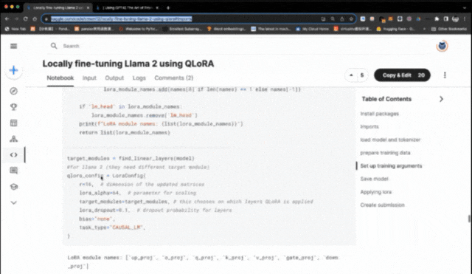This screenshot has width=472, height=274.
Task: Click browser Home icon
Action: click(x=35, y=18)
